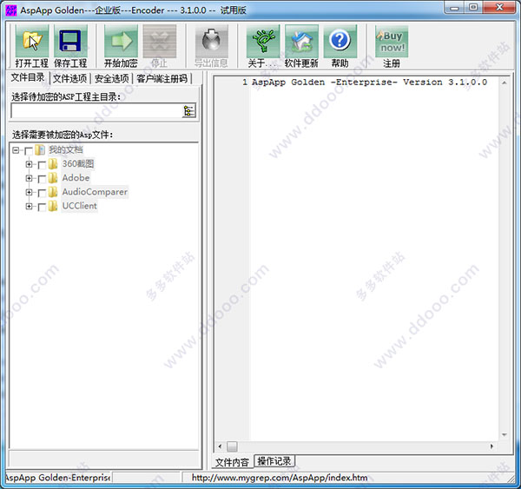Select the UCClient tree label
The image size is (521, 489).
click(x=79, y=206)
